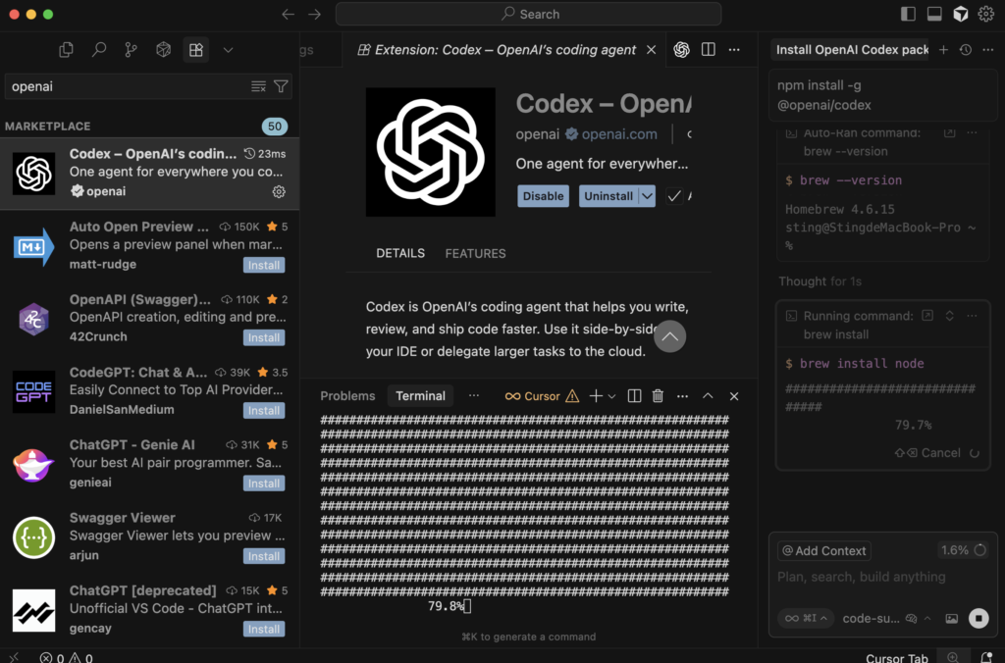Toggle the Codex auto update checkbox

(x=674, y=196)
